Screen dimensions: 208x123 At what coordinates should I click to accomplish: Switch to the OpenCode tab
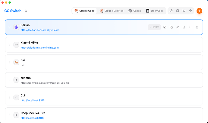pos(155,11)
